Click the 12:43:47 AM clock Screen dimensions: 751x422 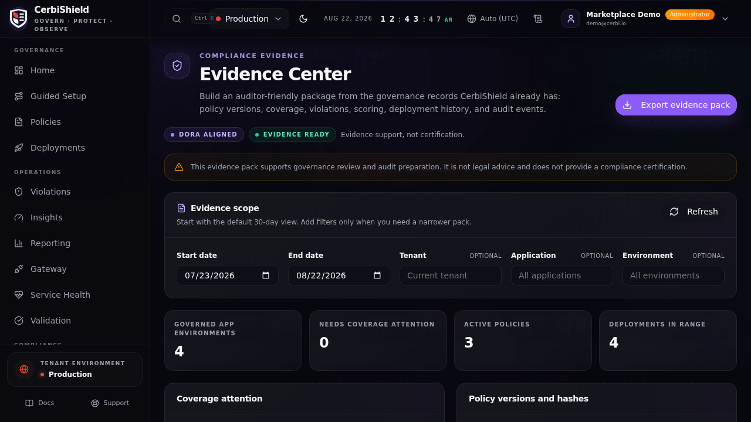pos(416,19)
